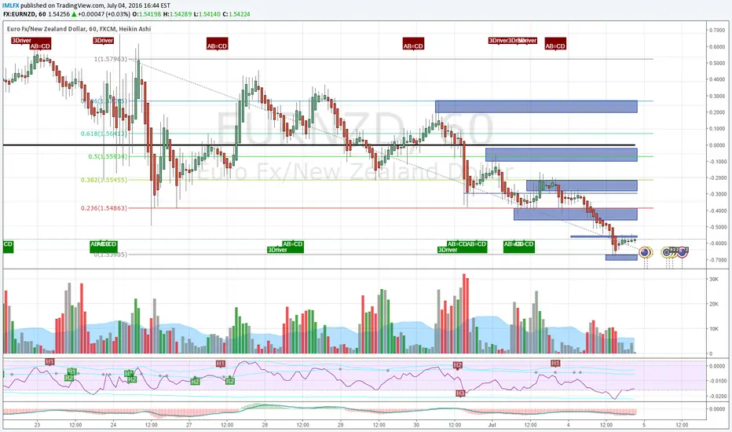This screenshot has height=432, width=732.
Task: Click the red-ringed New Zealand flag event icon
Action: pyautogui.click(x=683, y=252)
